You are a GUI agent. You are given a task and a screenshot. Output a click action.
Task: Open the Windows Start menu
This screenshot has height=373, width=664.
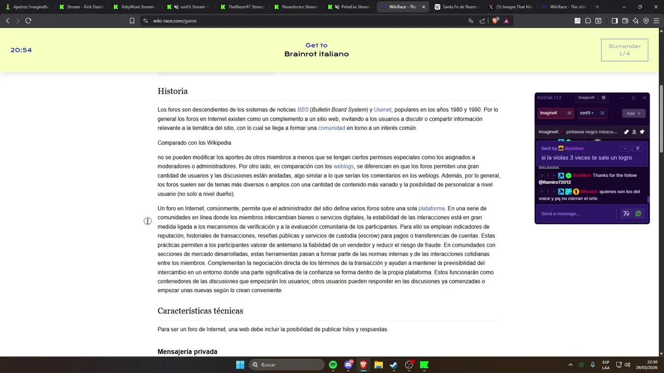(240, 365)
